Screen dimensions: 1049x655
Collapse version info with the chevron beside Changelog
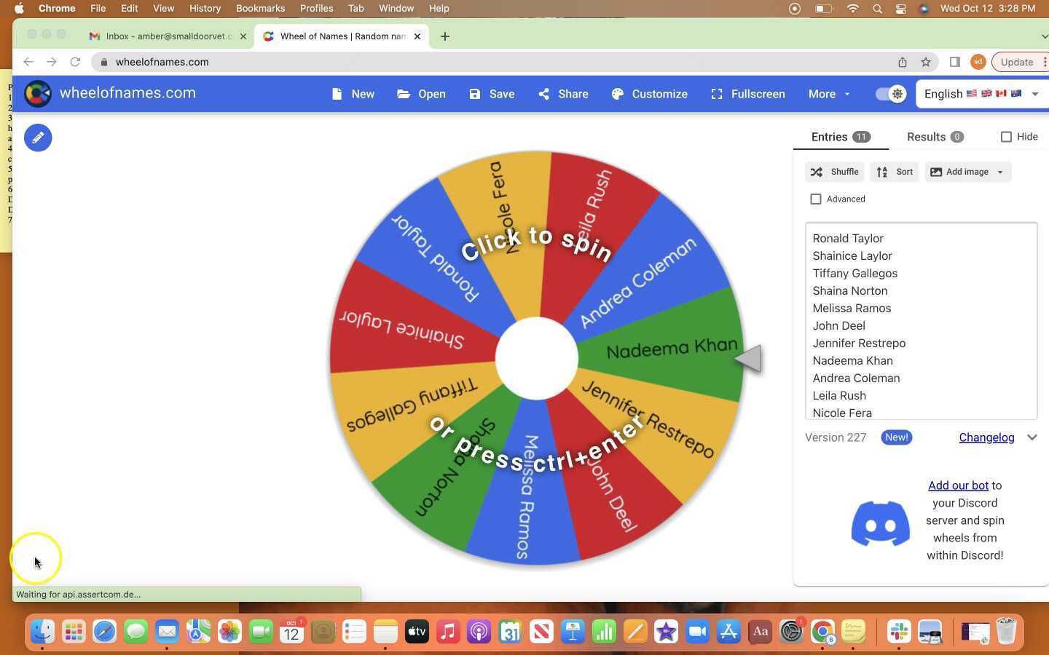point(1032,437)
